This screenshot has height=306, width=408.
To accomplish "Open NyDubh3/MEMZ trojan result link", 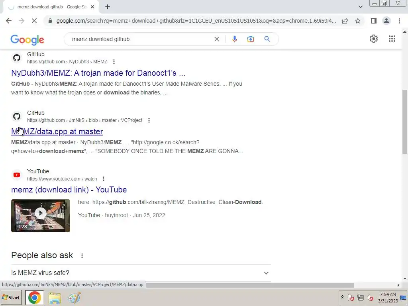I will (x=98, y=73).
